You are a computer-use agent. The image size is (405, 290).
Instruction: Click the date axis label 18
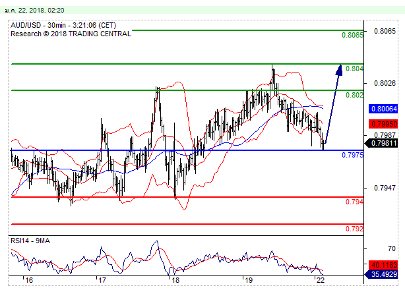175,280
